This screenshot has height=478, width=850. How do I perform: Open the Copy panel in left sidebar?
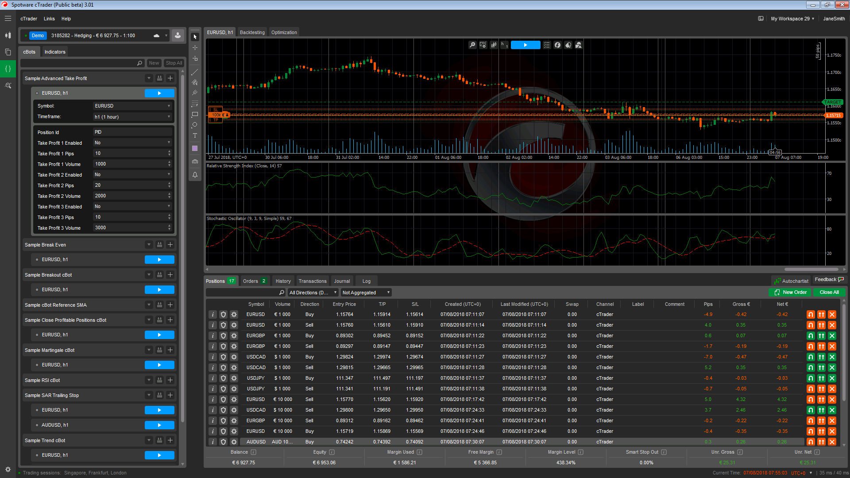point(8,52)
